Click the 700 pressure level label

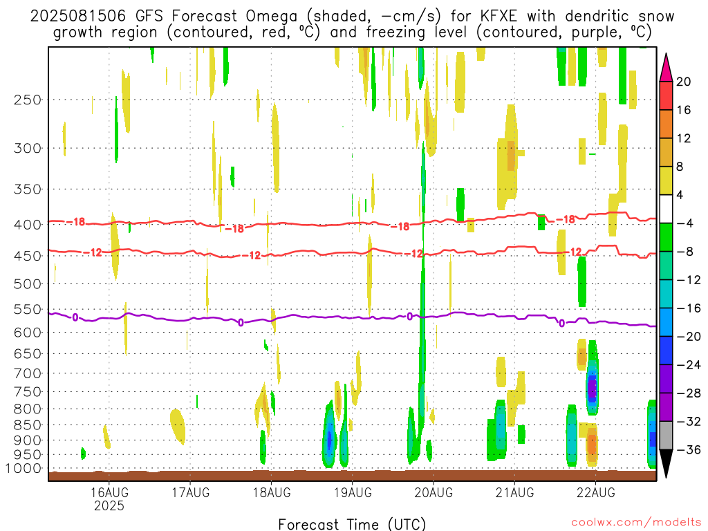28,373
